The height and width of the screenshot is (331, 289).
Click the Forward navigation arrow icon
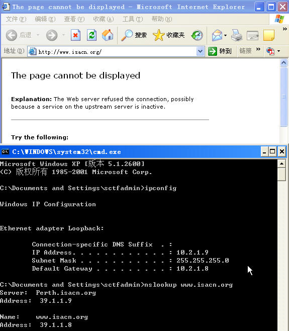[x=52, y=35]
